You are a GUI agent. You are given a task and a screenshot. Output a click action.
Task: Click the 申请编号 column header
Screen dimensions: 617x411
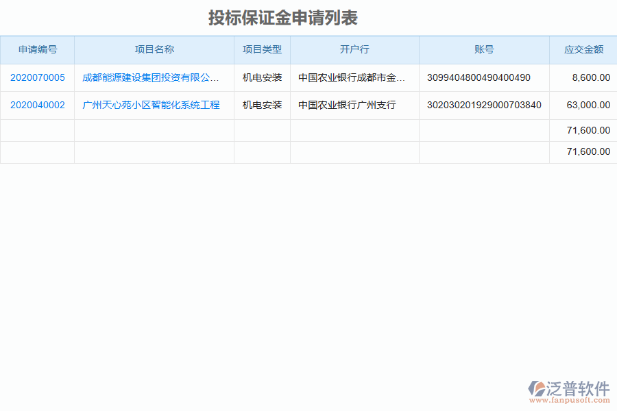point(37,49)
